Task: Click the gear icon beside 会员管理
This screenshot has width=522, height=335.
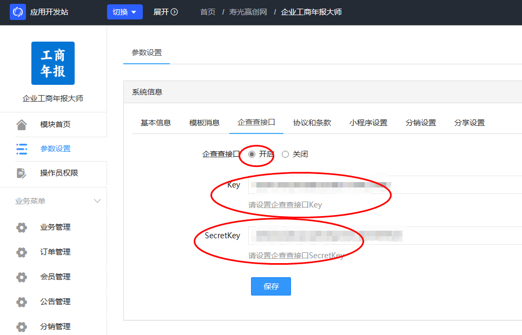Action: click(x=22, y=277)
